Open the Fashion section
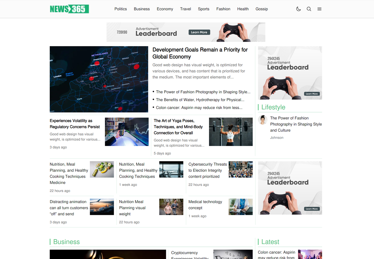Viewport: 374px width, 259px height. click(x=223, y=9)
